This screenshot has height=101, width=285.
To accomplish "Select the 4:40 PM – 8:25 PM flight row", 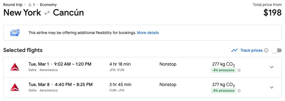I will point(142,88).
